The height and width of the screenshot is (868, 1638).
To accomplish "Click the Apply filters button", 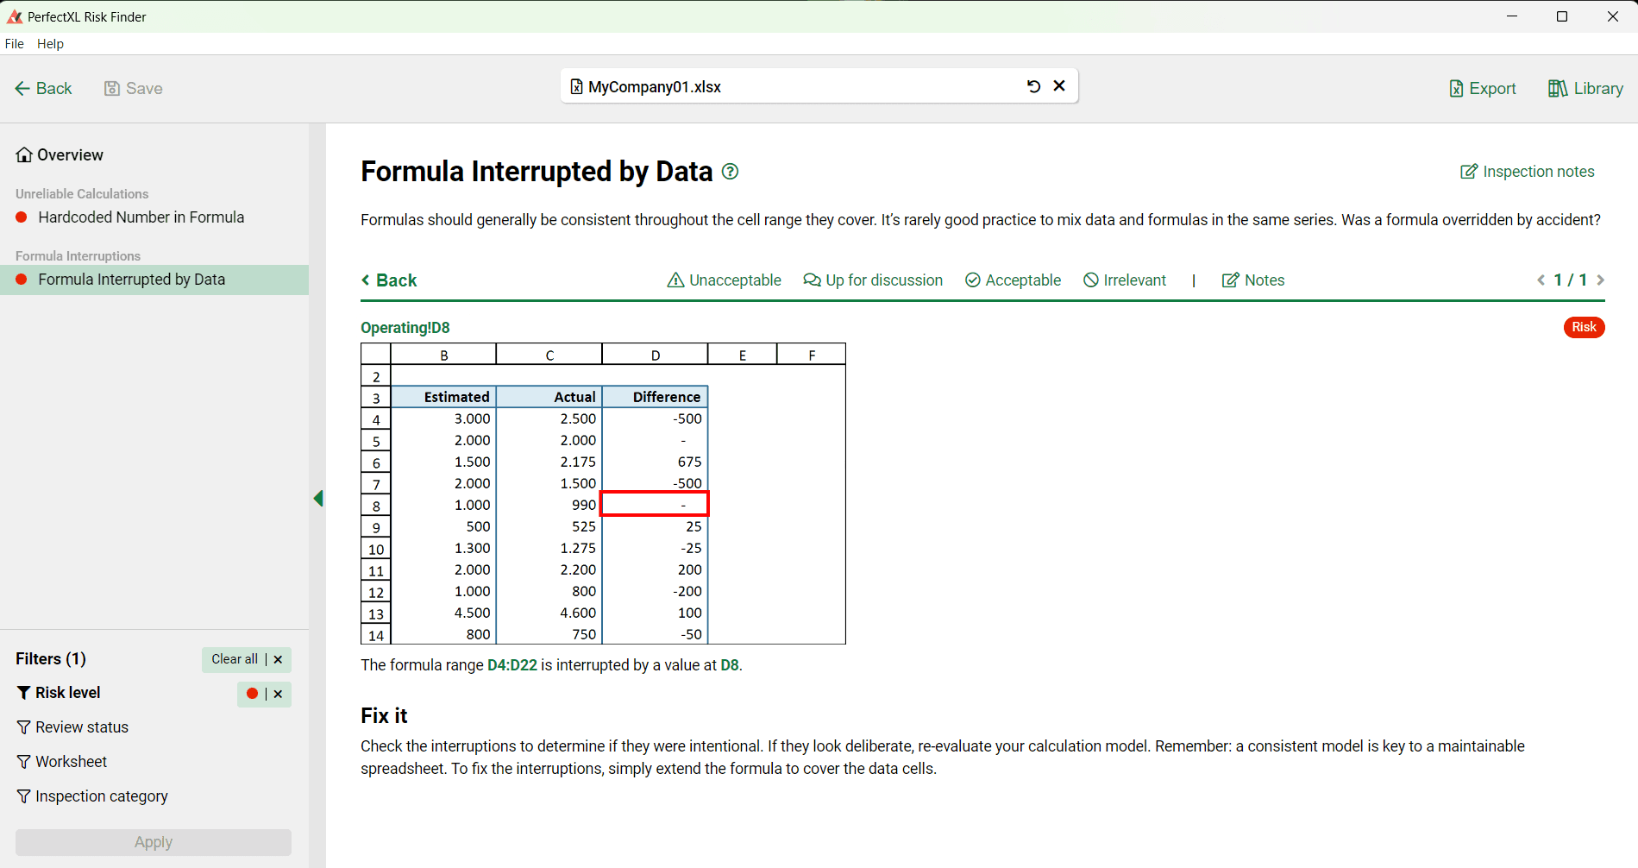I will (153, 842).
